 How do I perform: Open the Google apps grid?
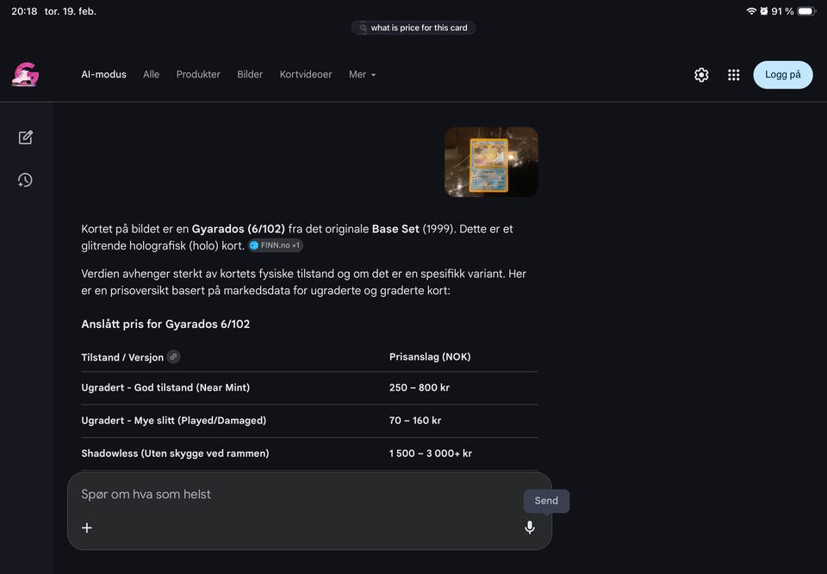[x=733, y=75]
